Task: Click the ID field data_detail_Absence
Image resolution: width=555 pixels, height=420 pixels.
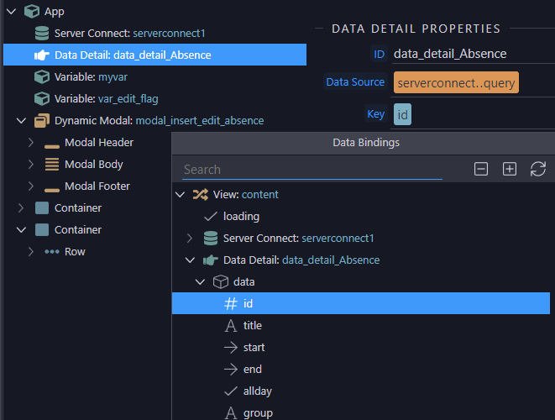Action: tap(474, 54)
